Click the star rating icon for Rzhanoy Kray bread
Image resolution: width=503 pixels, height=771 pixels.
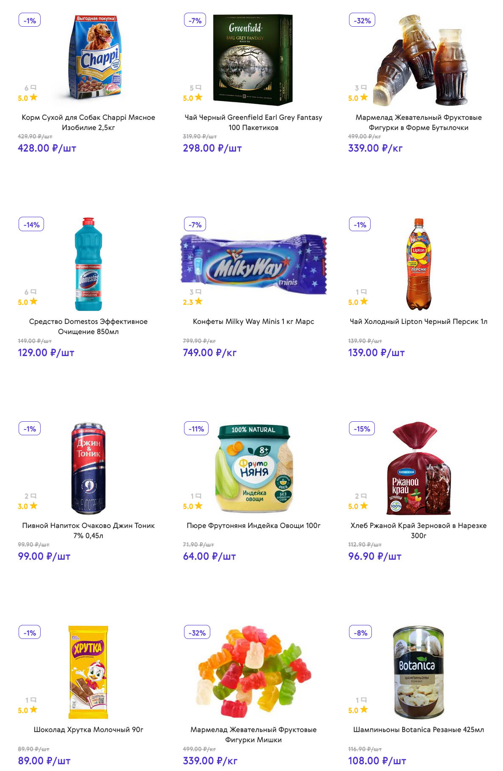pos(364,506)
